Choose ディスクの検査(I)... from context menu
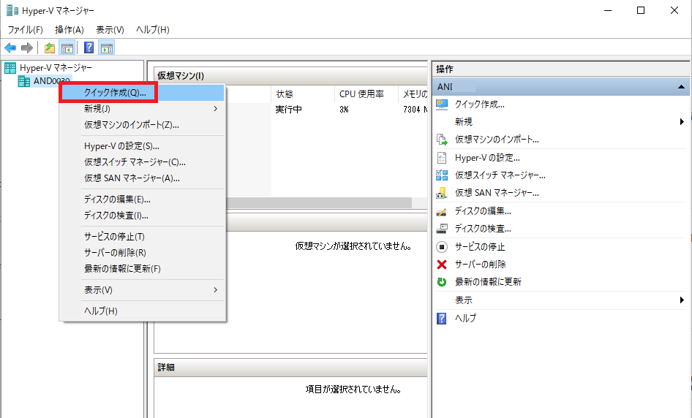The width and height of the screenshot is (692, 418). click(143, 216)
